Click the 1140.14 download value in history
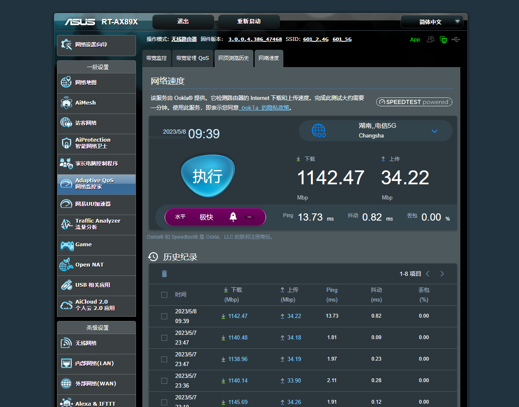 [x=238, y=380]
